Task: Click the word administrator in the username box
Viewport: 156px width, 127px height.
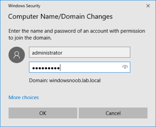Action: point(47,53)
